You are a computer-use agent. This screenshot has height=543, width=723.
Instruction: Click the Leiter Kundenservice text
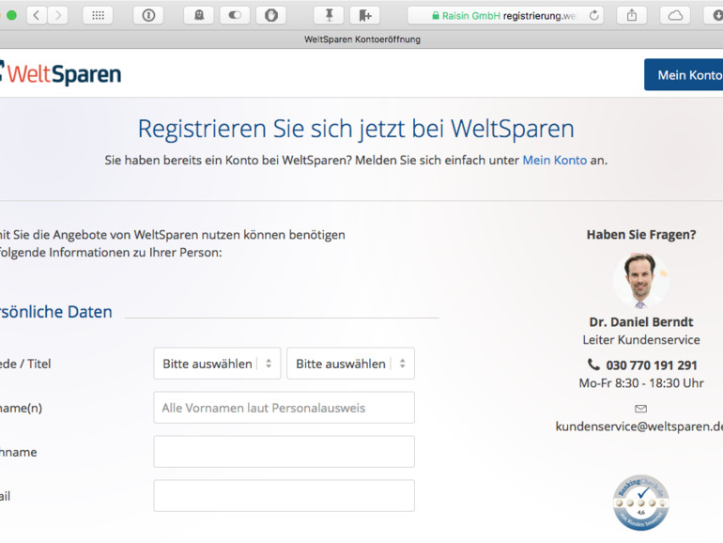(641, 340)
